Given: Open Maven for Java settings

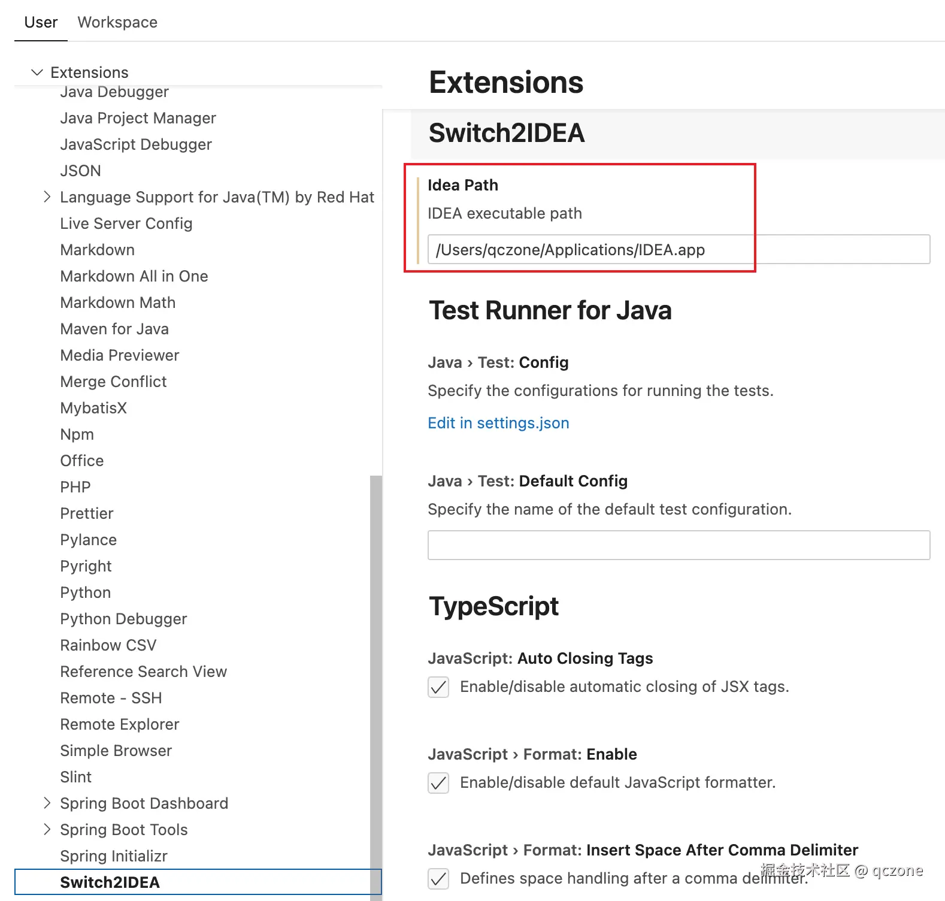Looking at the screenshot, I should 114,329.
